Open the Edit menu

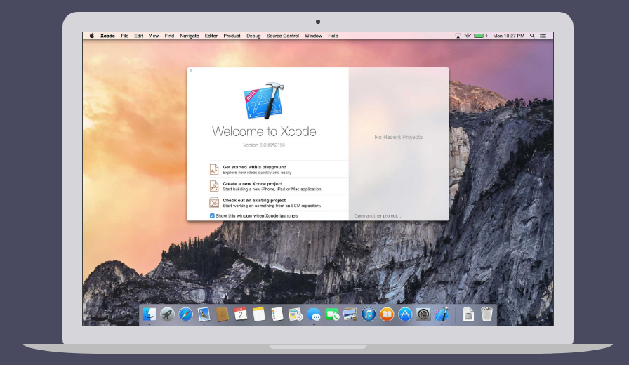tap(138, 36)
